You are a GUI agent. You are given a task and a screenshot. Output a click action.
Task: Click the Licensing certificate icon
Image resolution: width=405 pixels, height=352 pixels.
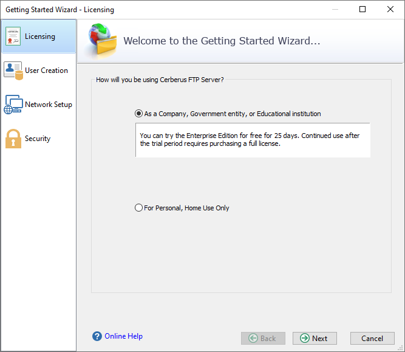pos(13,36)
